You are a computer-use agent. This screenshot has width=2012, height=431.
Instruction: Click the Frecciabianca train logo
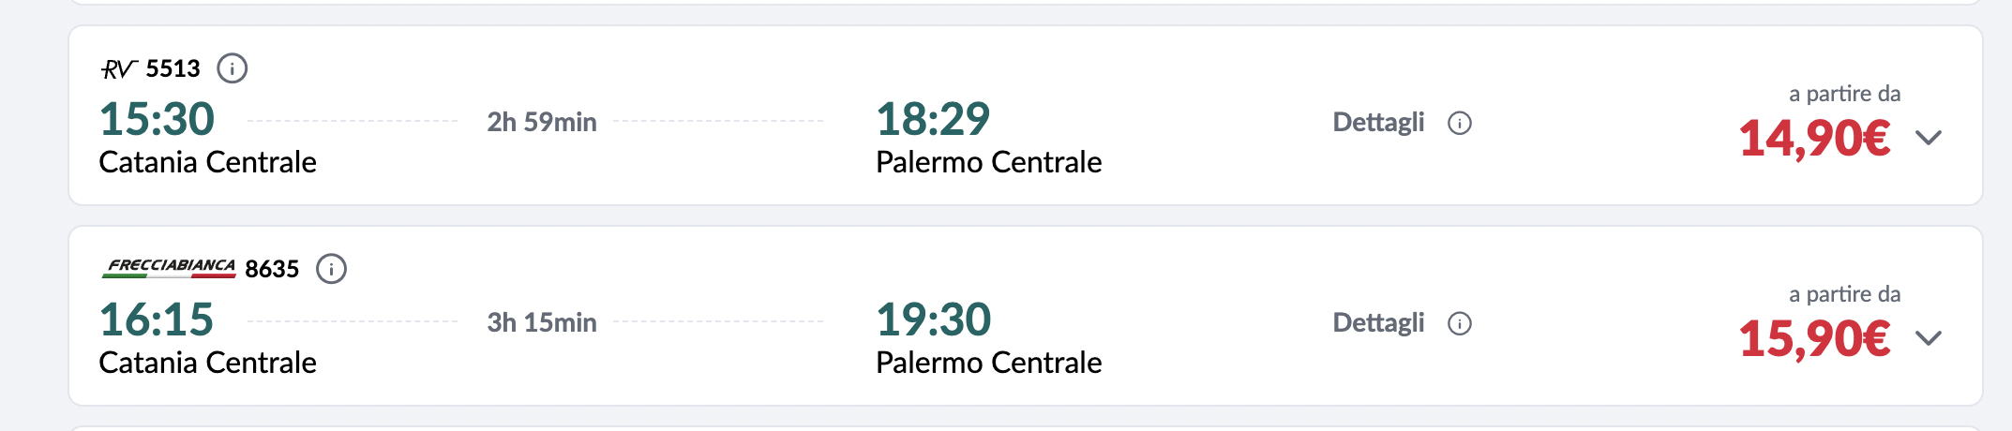click(170, 268)
